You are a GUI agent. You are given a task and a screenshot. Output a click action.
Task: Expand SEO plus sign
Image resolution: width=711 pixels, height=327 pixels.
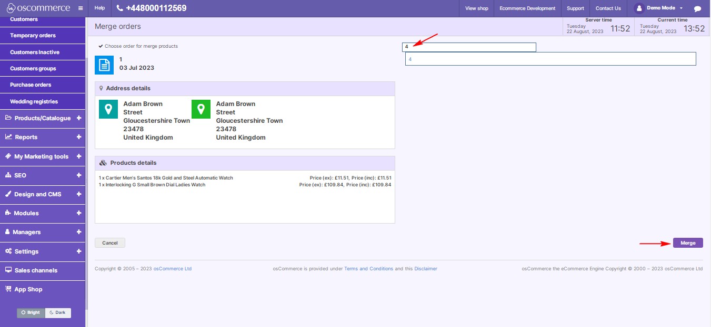(x=79, y=175)
